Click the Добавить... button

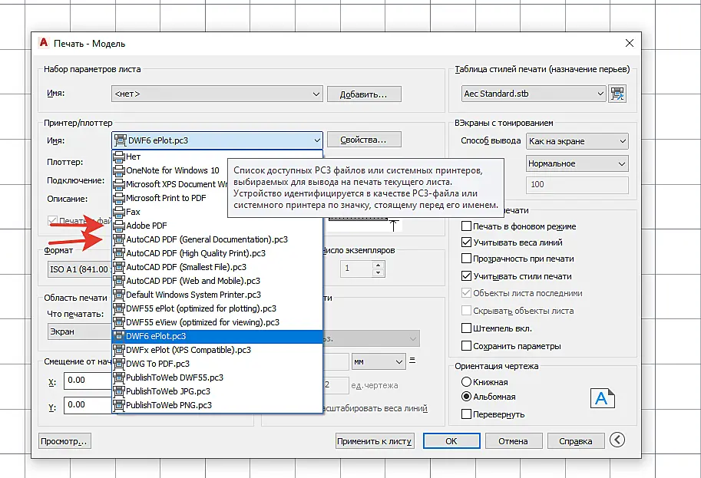[x=364, y=94]
